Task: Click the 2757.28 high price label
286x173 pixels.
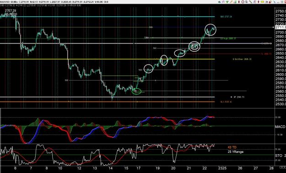Action: 11,11
